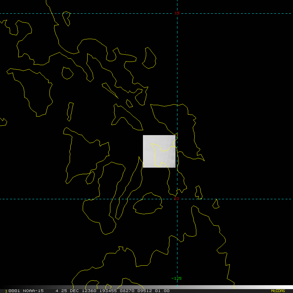Click the 0001 sensor number in status line

pyautogui.click(x=12, y=291)
